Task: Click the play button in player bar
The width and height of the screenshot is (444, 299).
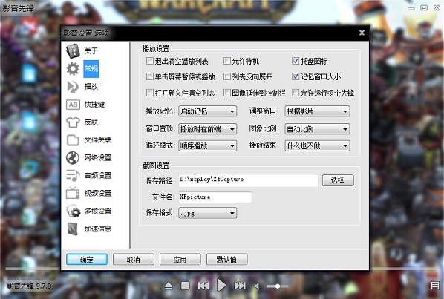Action: point(221,286)
